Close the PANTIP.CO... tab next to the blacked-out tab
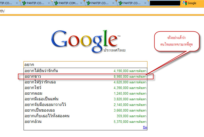This screenshot has width=204, height=137. (x=145, y=3)
